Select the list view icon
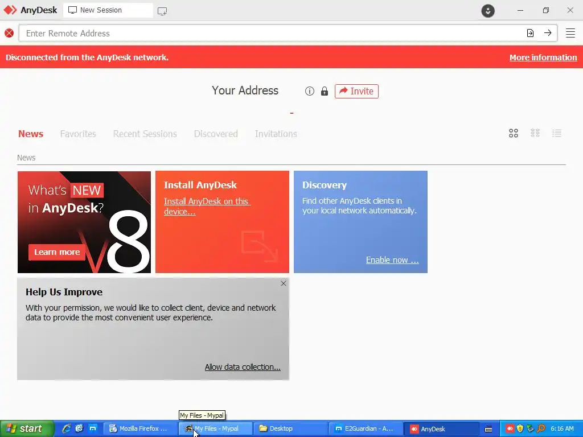 click(x=557, y=133)
